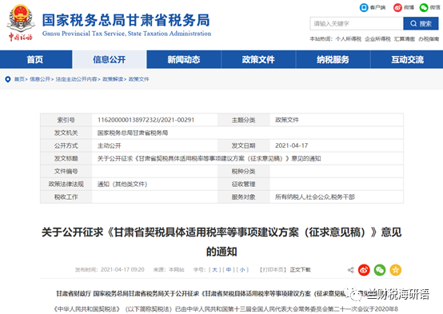Click the tax bureau emblem logo
The image size is (443, 314).
(x=20, y=23)
